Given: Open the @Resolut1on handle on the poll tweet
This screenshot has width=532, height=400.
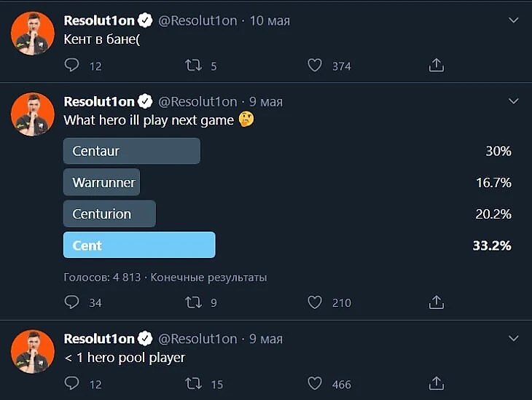Looking at the screenshot, I should (197, 101).
